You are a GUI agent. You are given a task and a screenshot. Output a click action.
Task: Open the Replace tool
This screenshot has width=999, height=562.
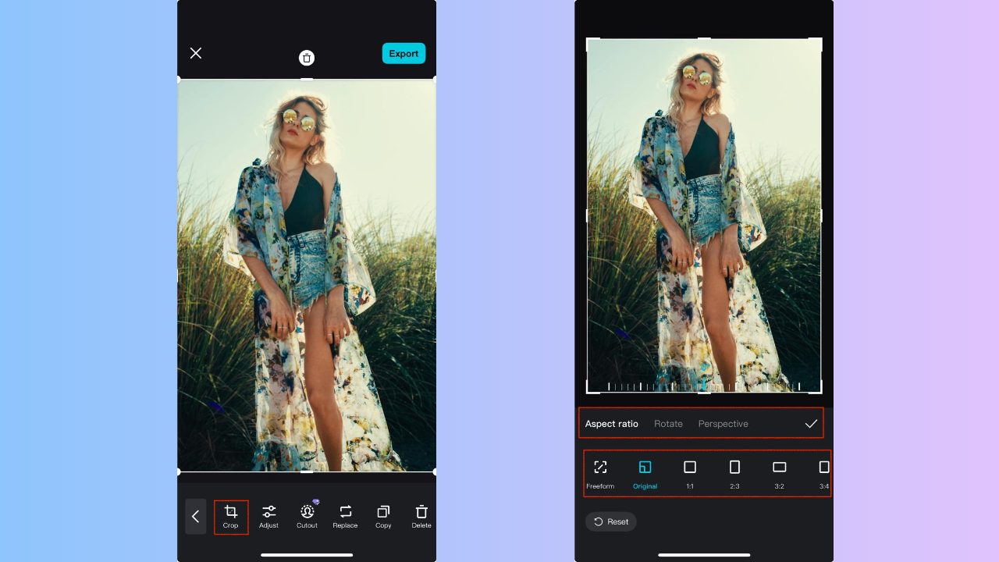click(x=345, y=516)
